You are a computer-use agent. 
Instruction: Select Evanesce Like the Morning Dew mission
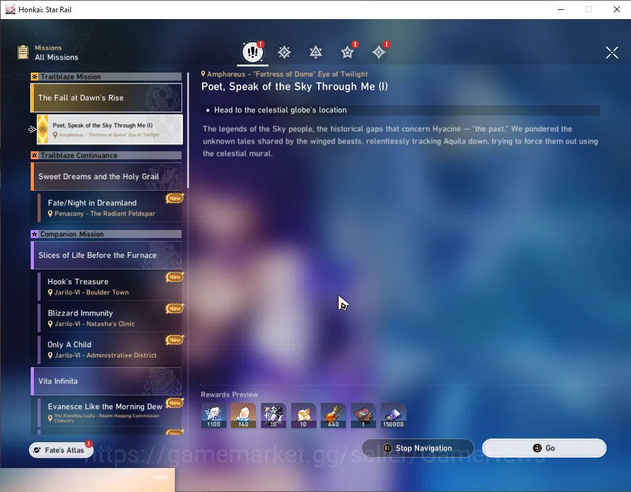click(110, 413)
